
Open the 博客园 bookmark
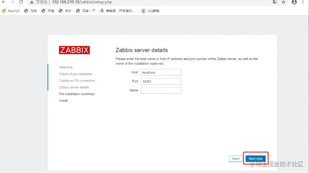coord(117,11)
